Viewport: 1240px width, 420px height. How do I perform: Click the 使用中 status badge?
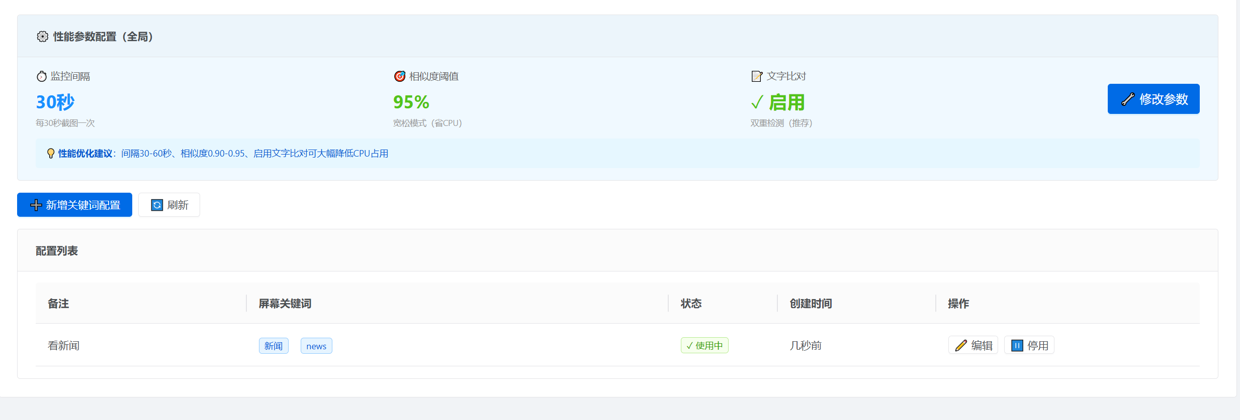click(704, 346)
